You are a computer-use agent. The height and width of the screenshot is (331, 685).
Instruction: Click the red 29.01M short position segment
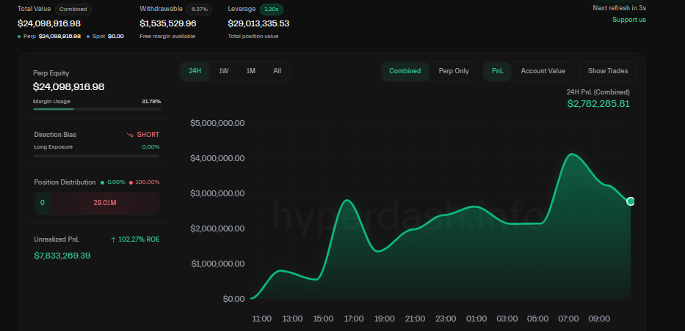point(105,203)
